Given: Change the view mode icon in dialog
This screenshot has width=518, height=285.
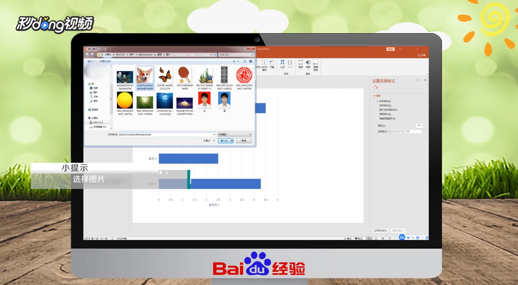Looking at the screenshot, I should [x=235, y=61].
